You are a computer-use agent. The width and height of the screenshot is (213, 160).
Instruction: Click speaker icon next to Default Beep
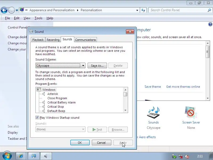pos(44,111)
